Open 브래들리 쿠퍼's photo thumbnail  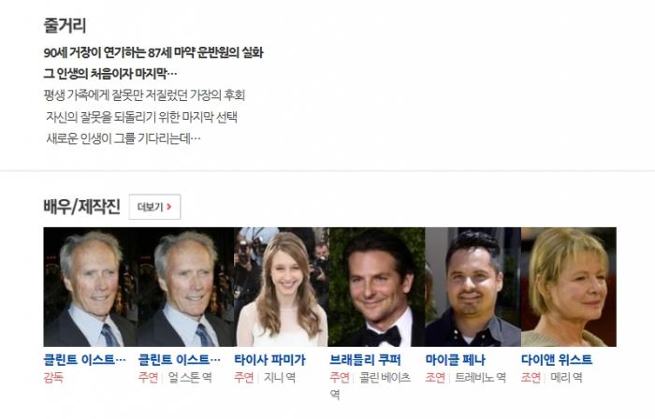377,287
